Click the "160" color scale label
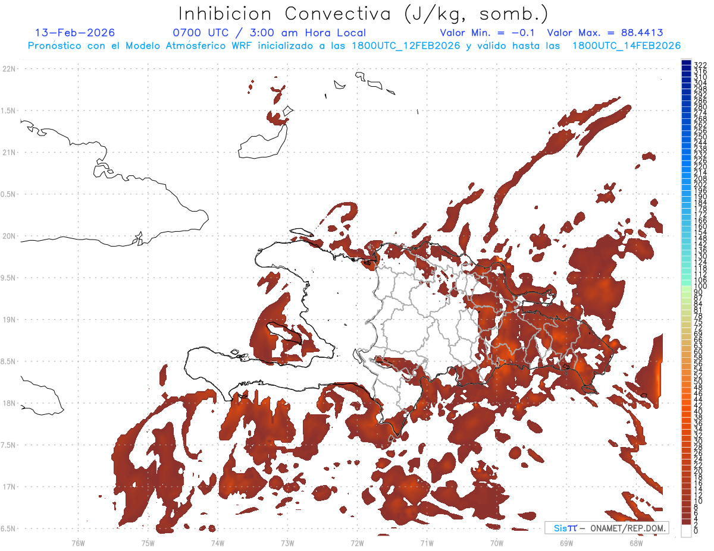Image resolution: width=714 pixels, height=551 pixels. click(700, 226)
